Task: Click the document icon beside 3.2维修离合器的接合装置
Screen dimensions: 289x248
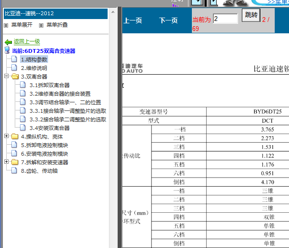Action: point(23,93)
